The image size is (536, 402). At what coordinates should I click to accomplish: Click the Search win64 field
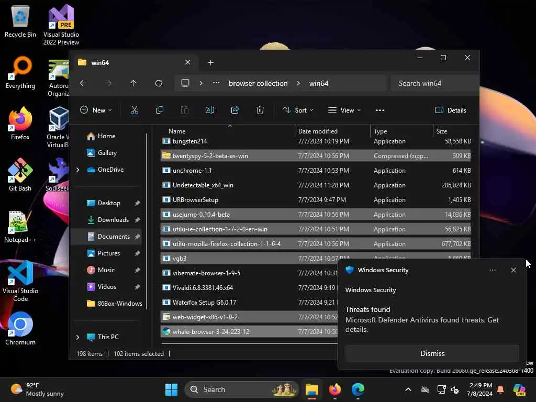click(434, 83)
